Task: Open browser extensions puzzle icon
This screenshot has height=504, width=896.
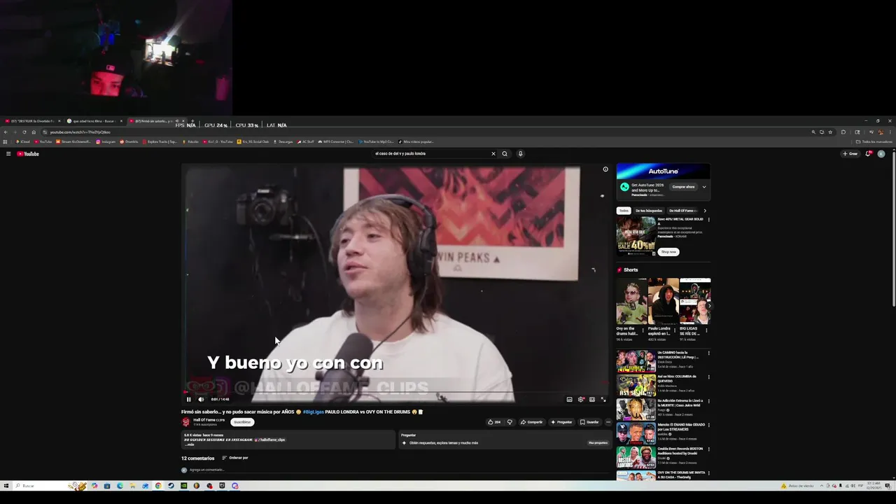Action: 843,132
